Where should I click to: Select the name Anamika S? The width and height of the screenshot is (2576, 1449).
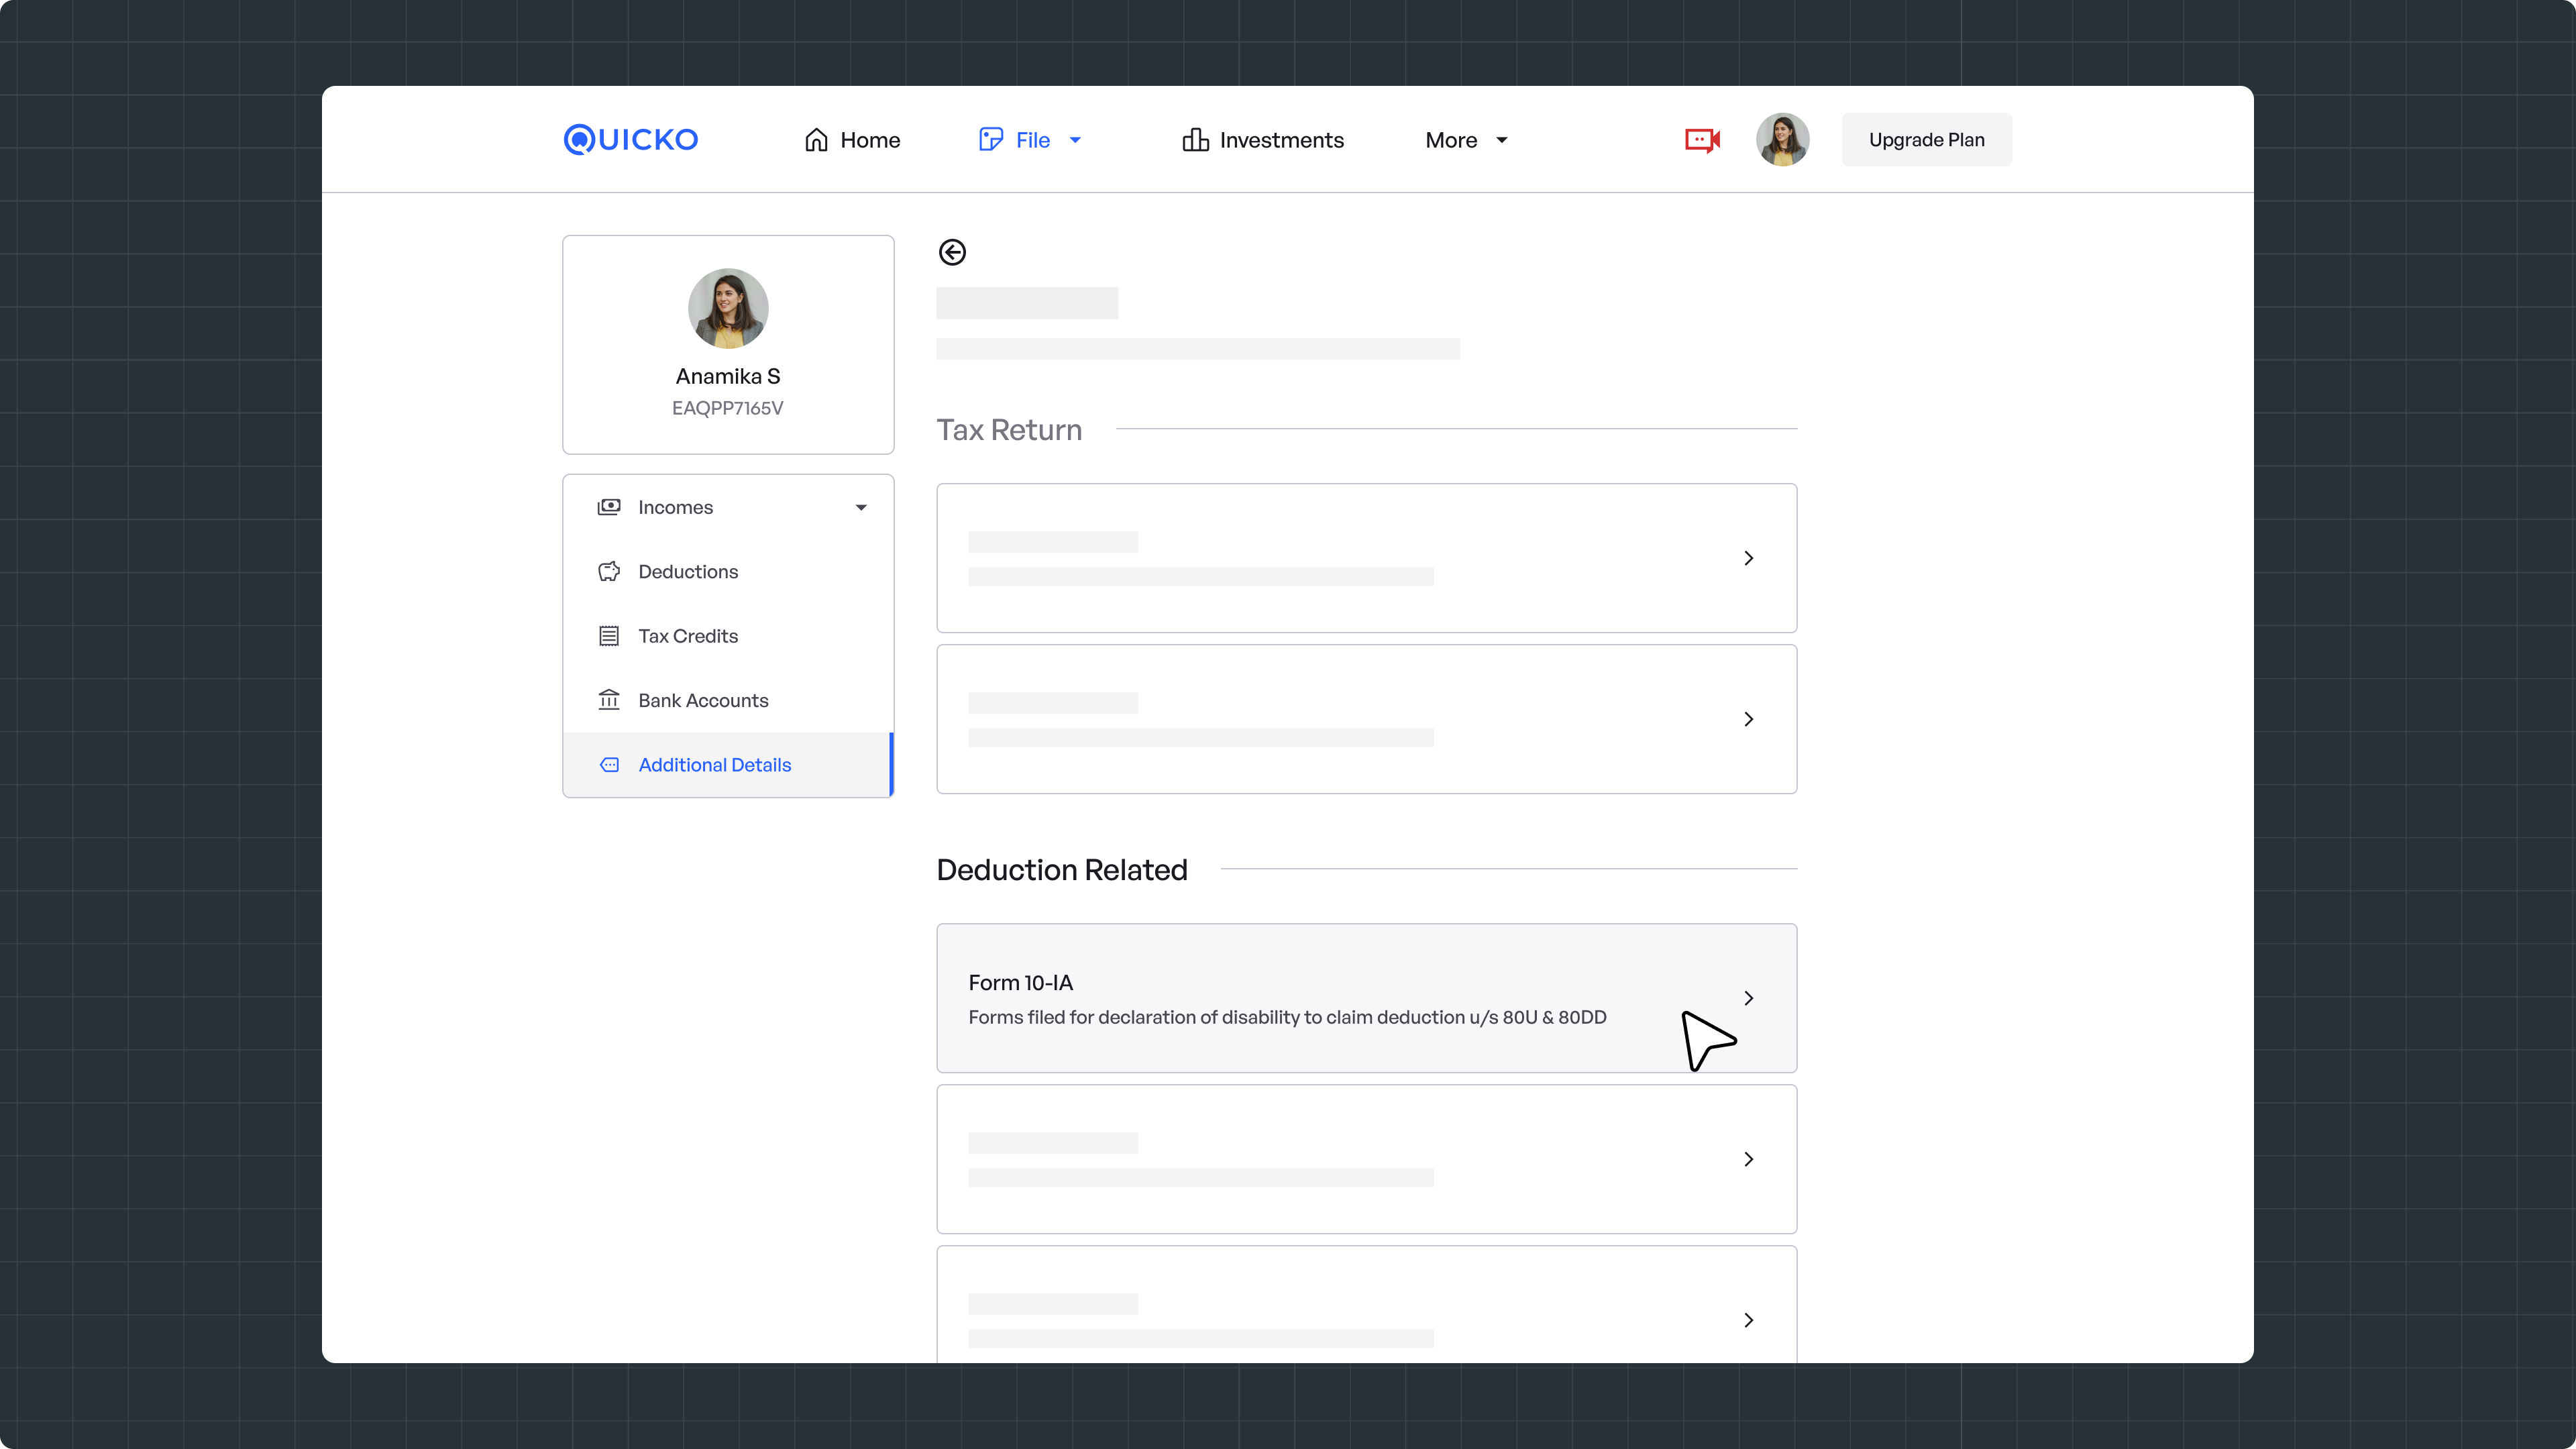(x=728, y=376)
